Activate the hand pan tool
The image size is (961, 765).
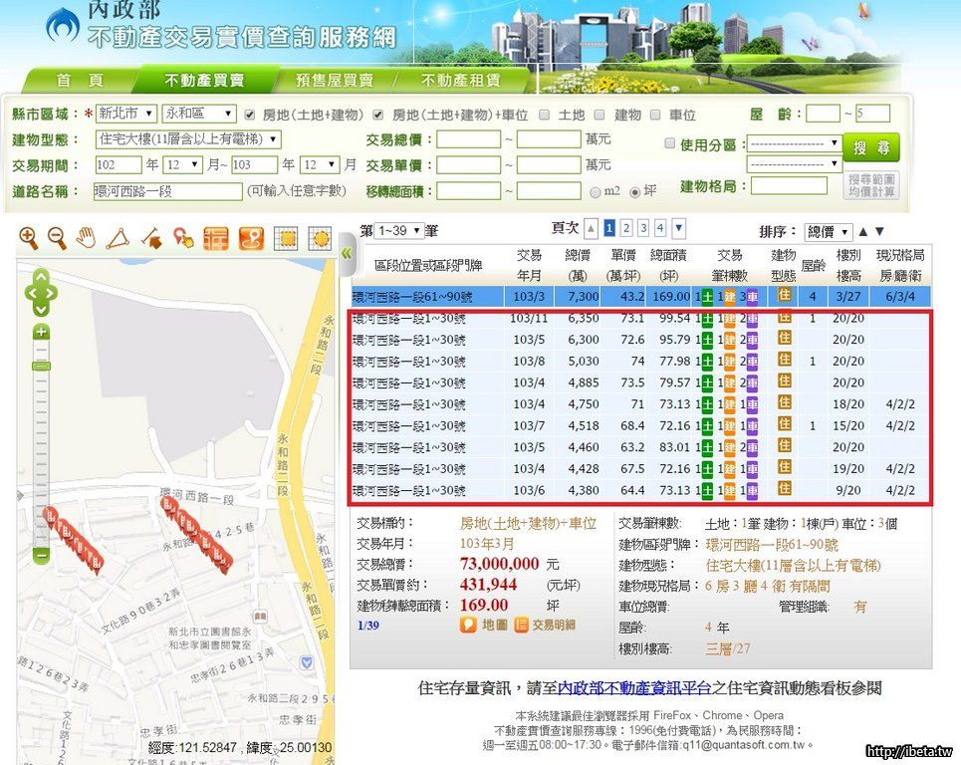[88, 237]
